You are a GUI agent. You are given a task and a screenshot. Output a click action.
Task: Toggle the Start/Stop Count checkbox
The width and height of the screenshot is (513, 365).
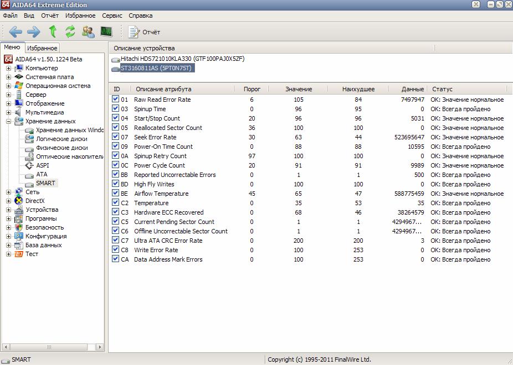coord(115,118)
